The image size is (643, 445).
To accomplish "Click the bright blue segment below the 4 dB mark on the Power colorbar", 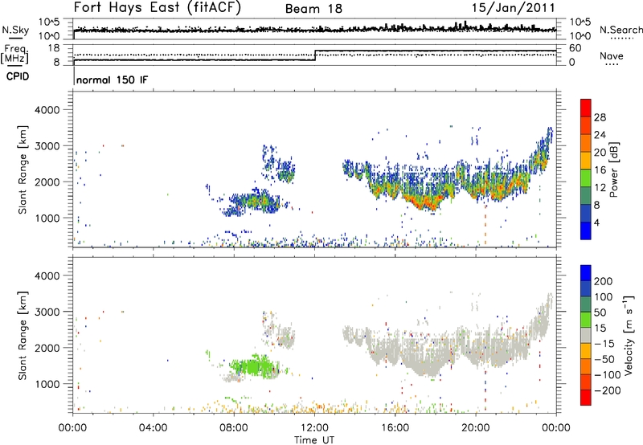I will (x=586, y=231).
